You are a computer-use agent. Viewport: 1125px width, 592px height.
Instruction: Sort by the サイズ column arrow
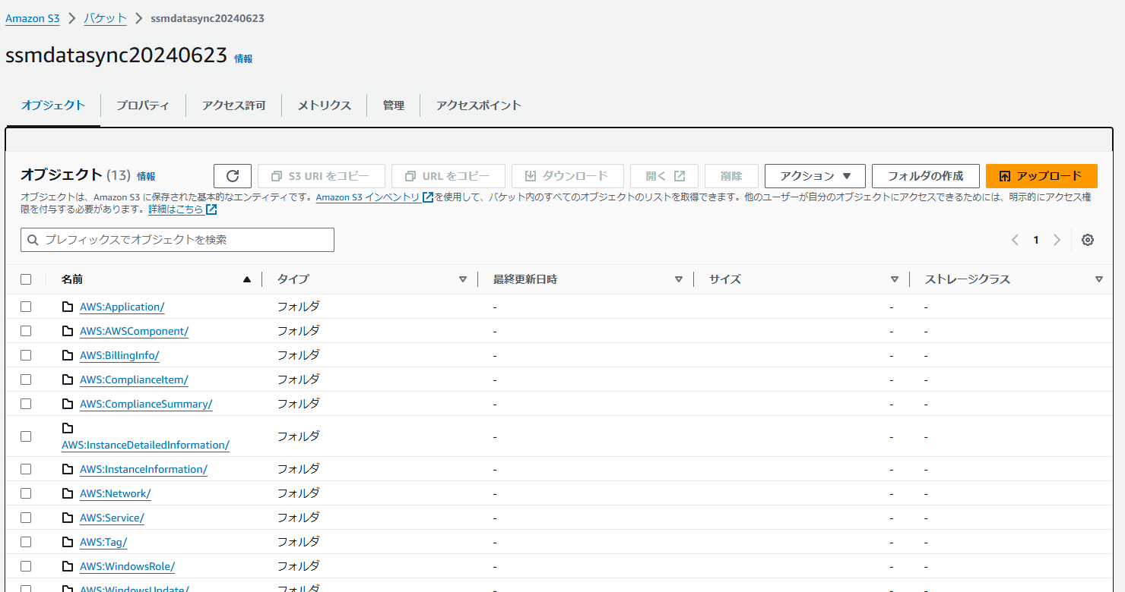tap(895, 279)
